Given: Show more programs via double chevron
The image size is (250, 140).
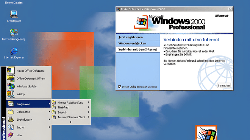Looking at the screenshot, I should pos(70,122).
